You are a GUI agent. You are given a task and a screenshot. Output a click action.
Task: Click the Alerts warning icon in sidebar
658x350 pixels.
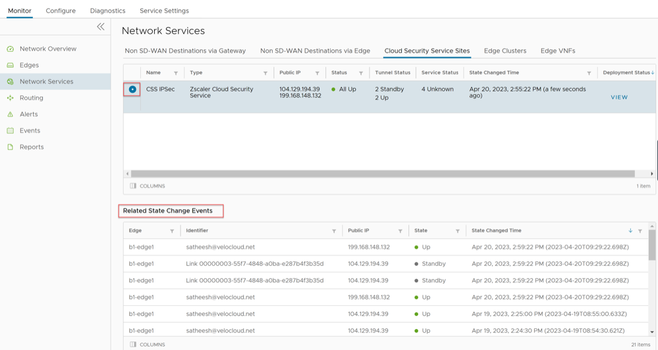pos(10,114)
